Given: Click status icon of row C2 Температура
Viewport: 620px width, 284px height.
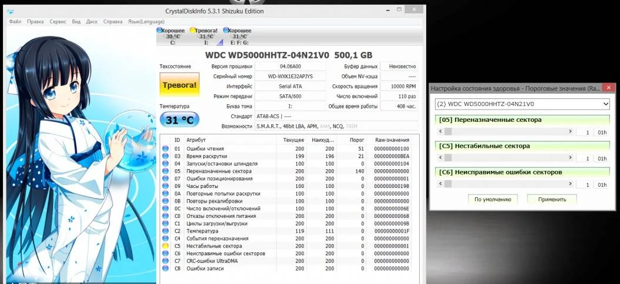Looking at the screenshot, I should coord(166,231).
